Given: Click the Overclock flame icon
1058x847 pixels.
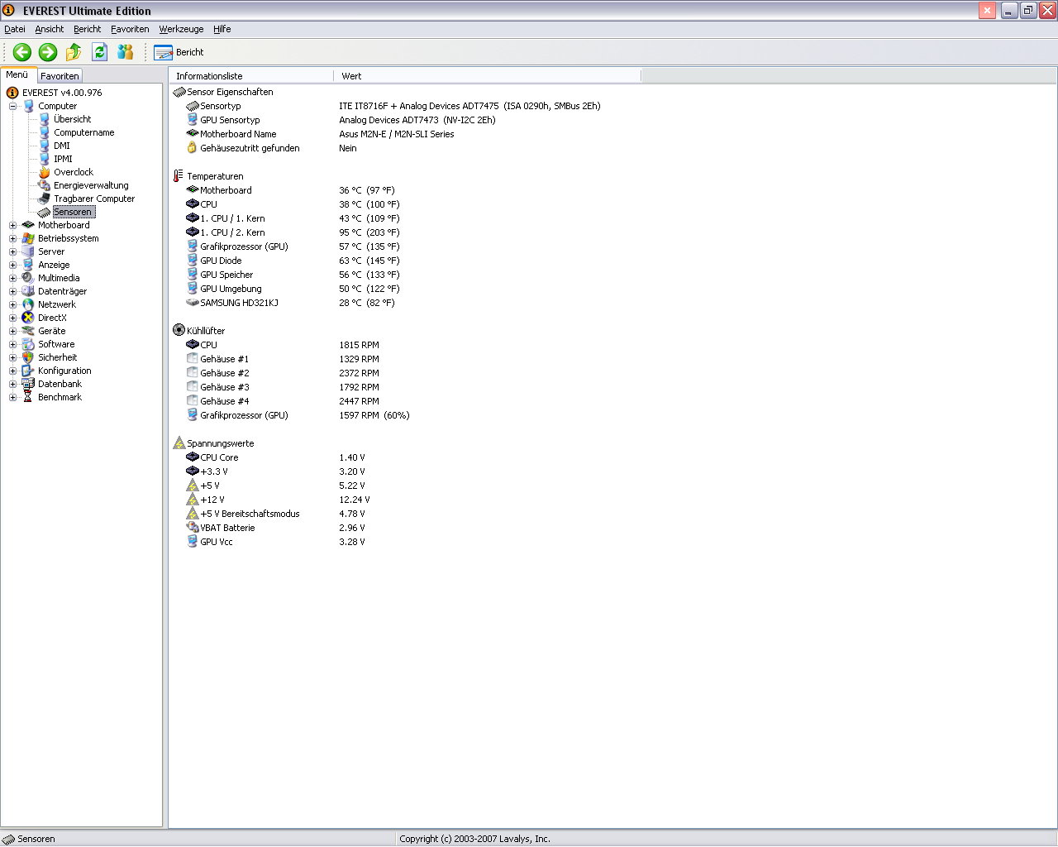Looking at the screenshot, I should tap(45, 172).
